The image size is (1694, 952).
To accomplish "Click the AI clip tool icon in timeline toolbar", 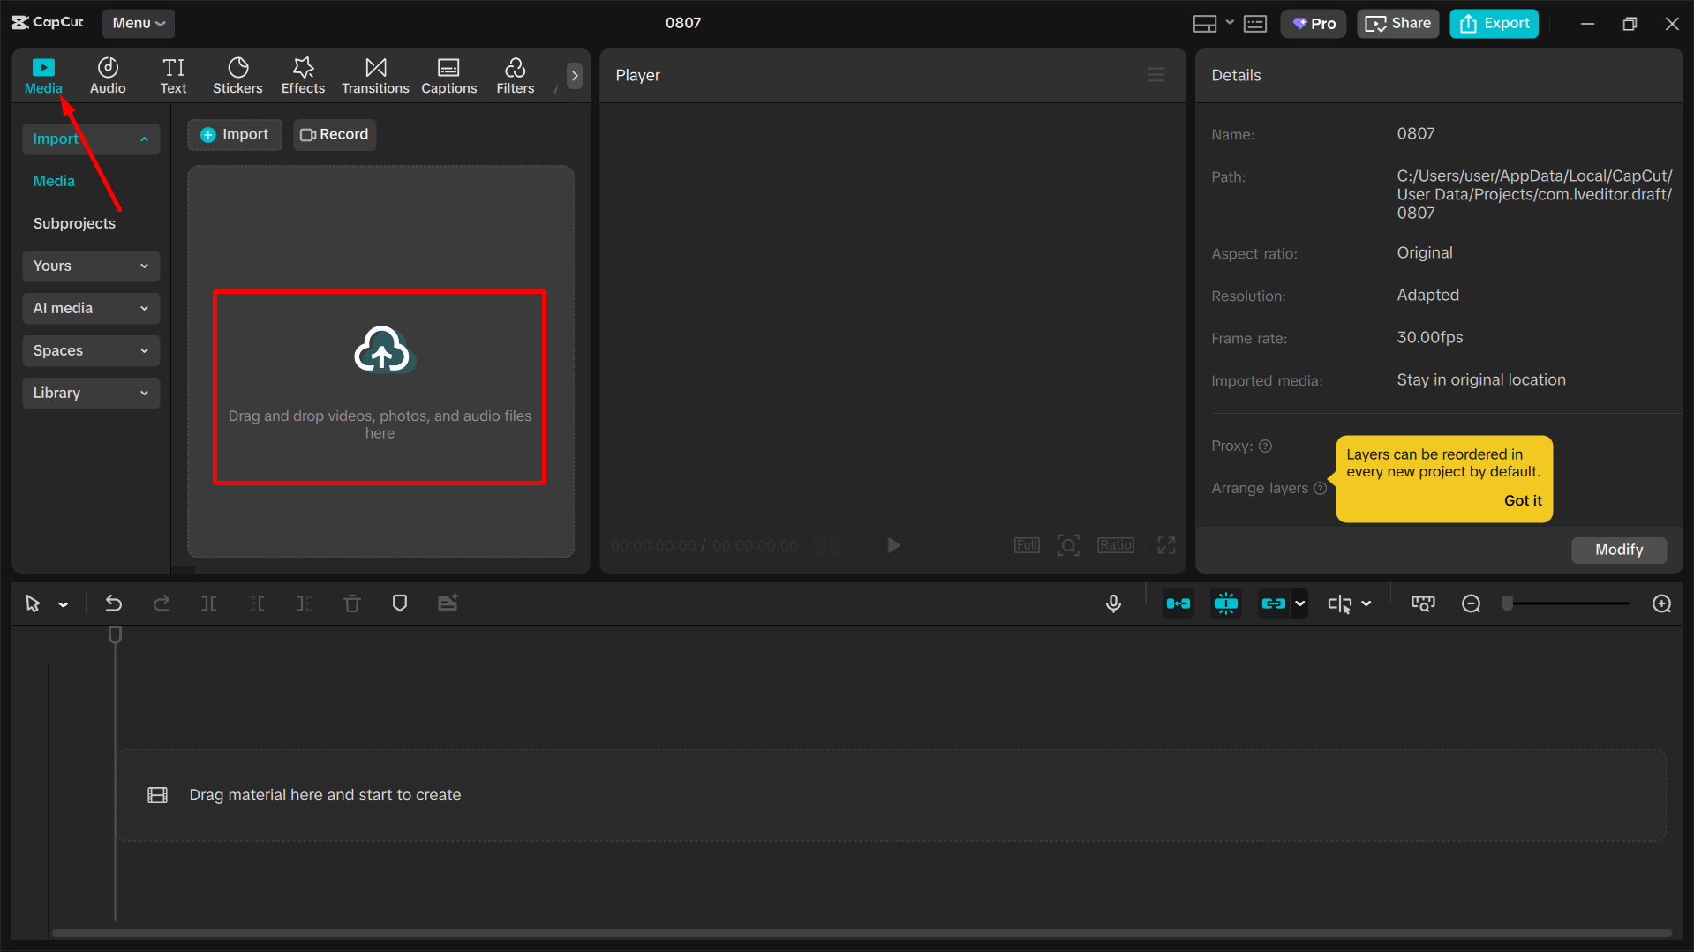I will tap(448, 603).
